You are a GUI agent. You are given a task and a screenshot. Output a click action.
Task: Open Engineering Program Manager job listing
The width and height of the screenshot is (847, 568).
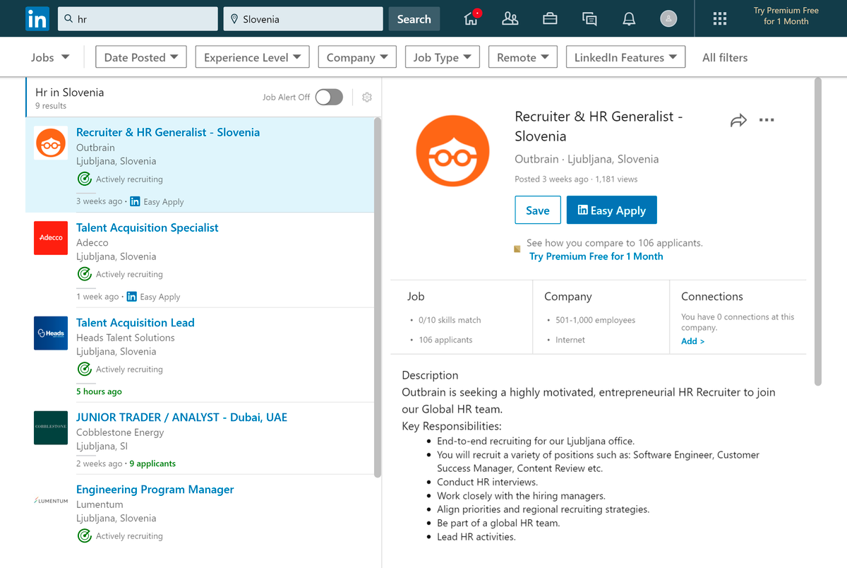coord(155,490)
